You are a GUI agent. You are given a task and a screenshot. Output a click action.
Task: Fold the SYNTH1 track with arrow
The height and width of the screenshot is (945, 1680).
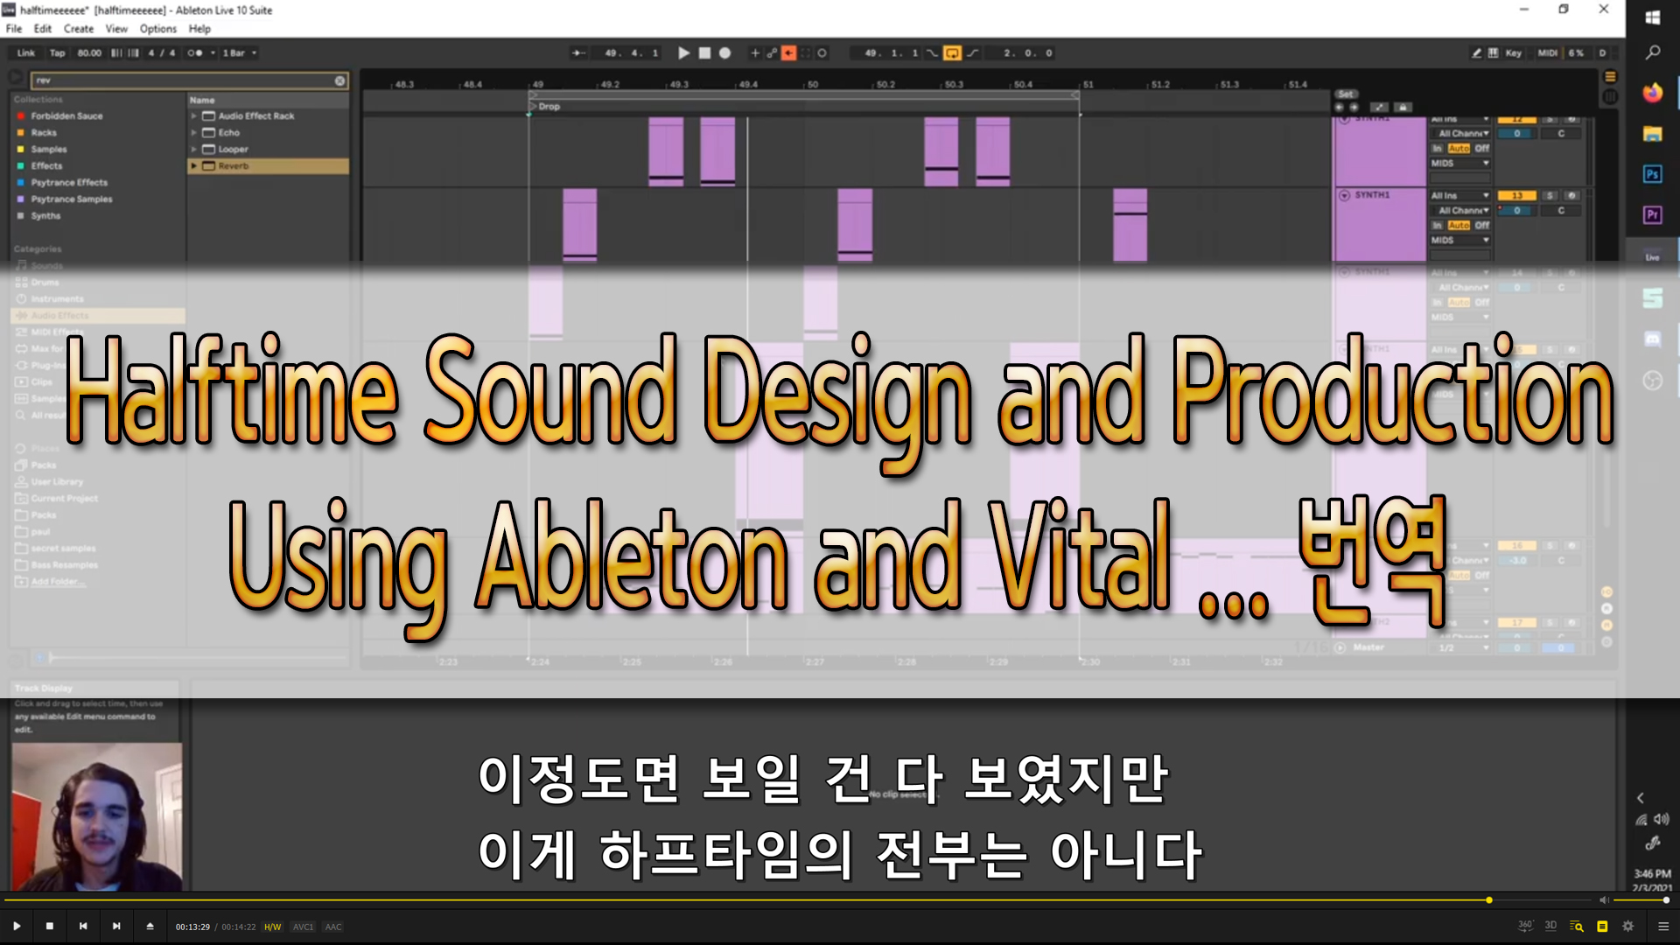pyautogui.click(x=1345, y=195)
